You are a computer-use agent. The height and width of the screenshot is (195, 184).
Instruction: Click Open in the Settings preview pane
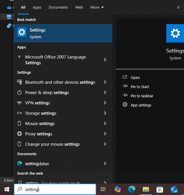click(x=135, y=77)
